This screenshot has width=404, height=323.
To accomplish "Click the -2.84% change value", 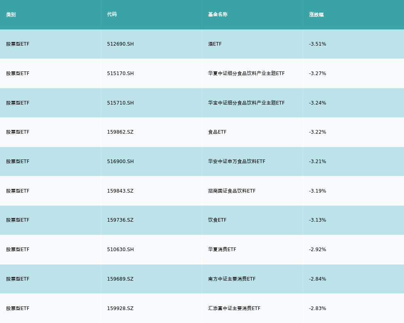I will [x=318, y=279].
